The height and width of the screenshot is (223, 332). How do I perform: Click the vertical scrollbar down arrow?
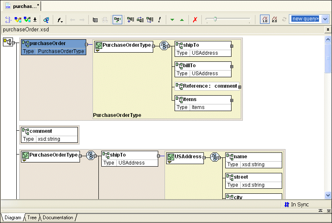[328, 195]
